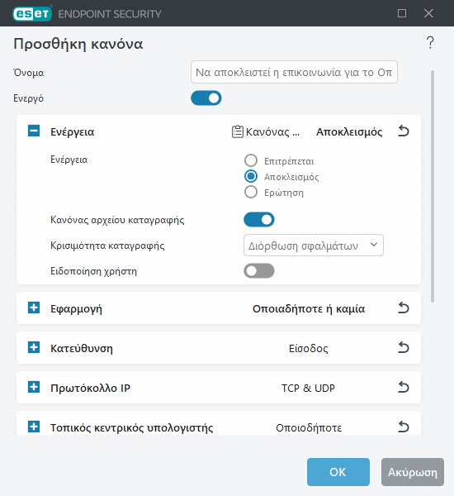
Task: Expand the Κατεύθυνση section
Action: 34,347
